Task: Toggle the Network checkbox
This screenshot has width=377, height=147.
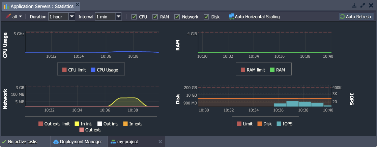Action: [x=177, y=17]
